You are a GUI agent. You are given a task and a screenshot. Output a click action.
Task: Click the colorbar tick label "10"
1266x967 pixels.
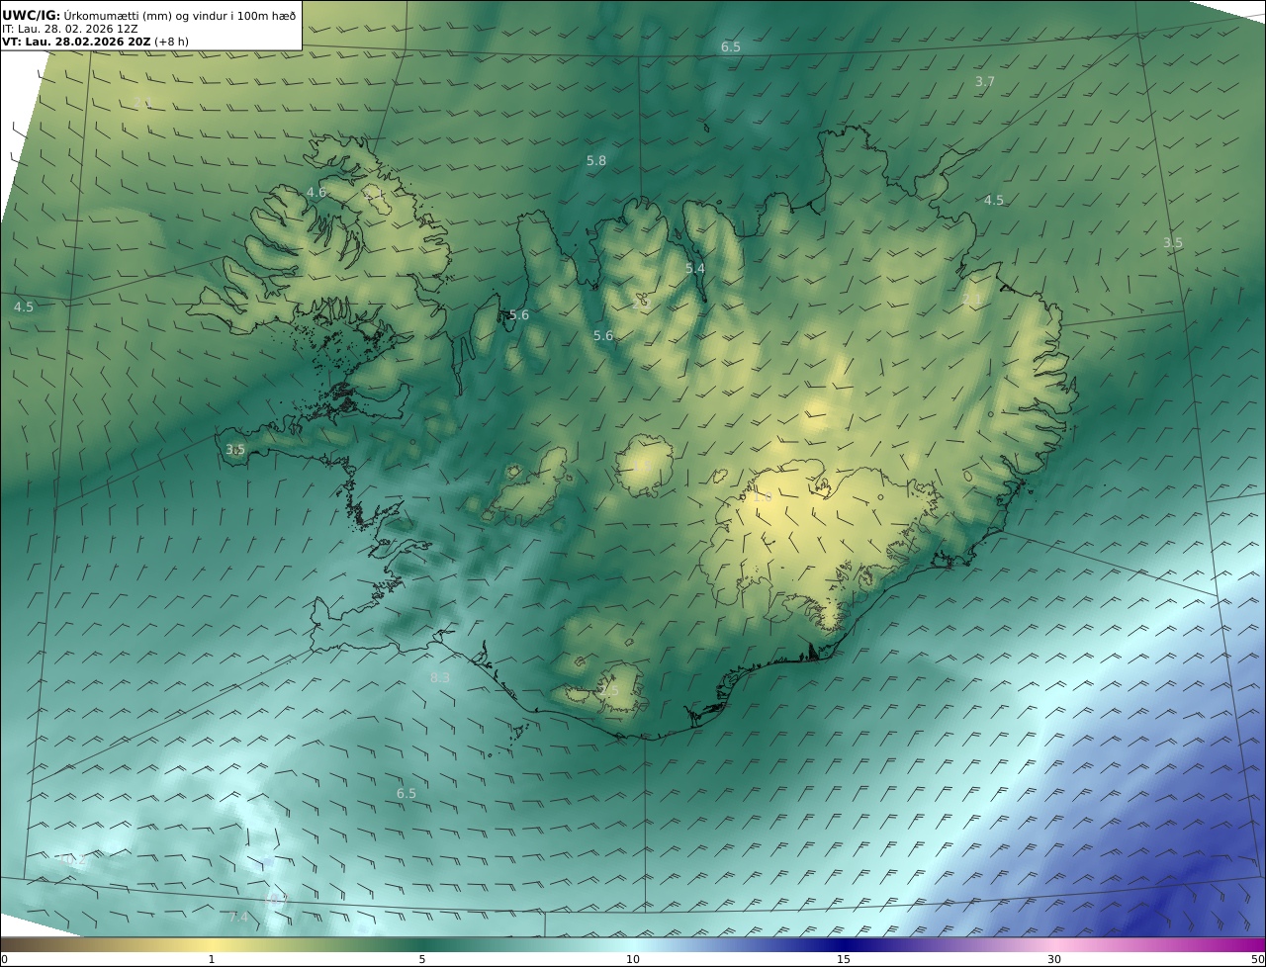(633, 959)
